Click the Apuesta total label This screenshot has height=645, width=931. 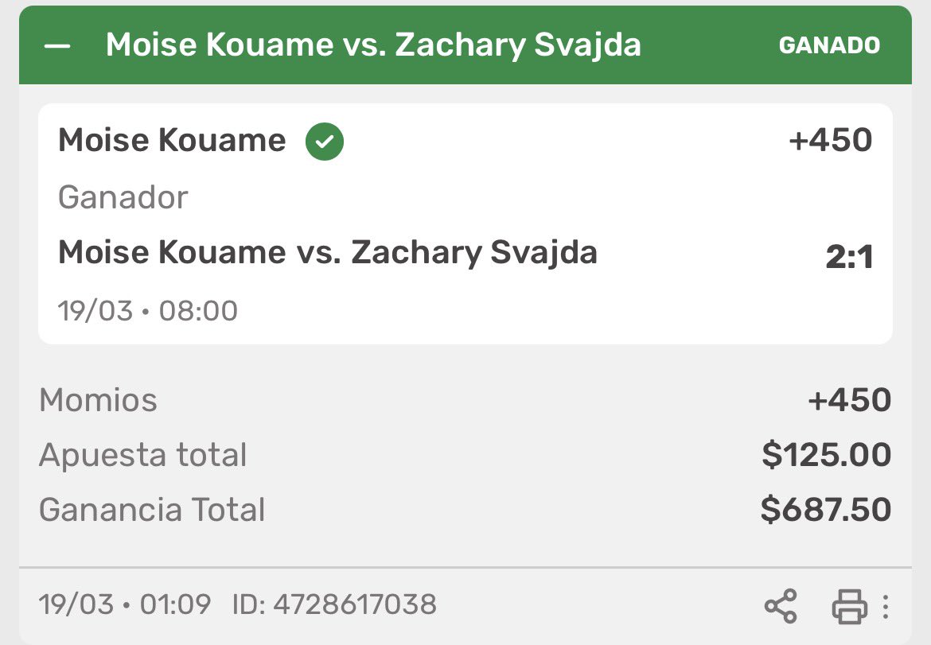[x=143, y=455]
